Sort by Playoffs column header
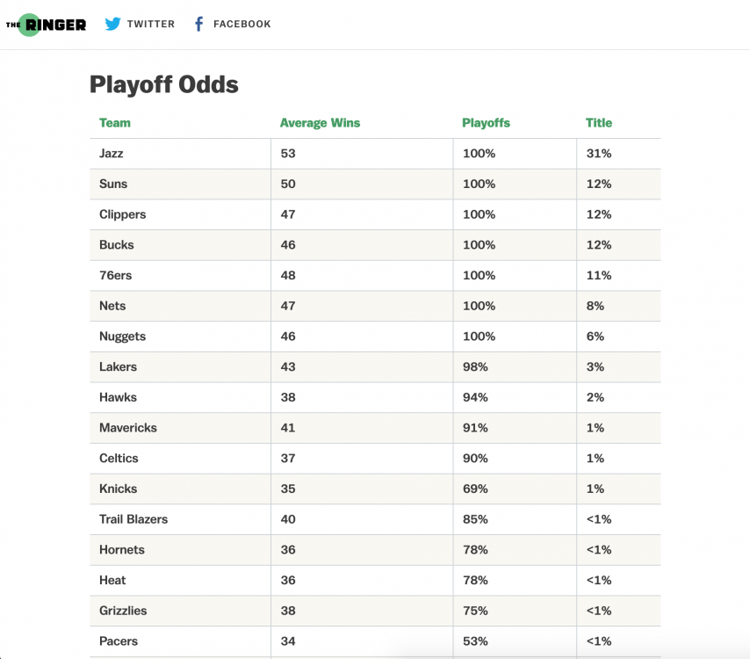This screenshot has width=750, height=659. [486, 123]
